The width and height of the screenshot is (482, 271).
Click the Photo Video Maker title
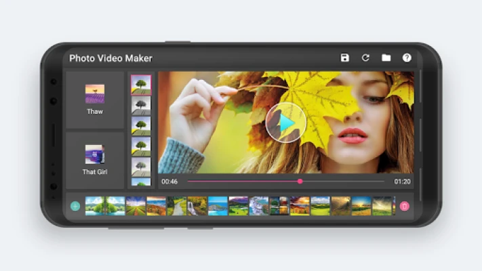pos(111,58)
